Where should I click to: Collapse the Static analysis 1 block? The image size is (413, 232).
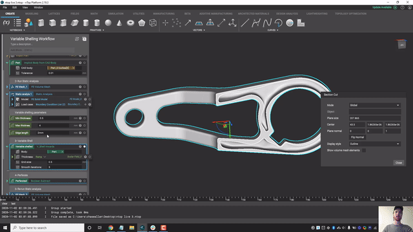click(x=7, y=94)
